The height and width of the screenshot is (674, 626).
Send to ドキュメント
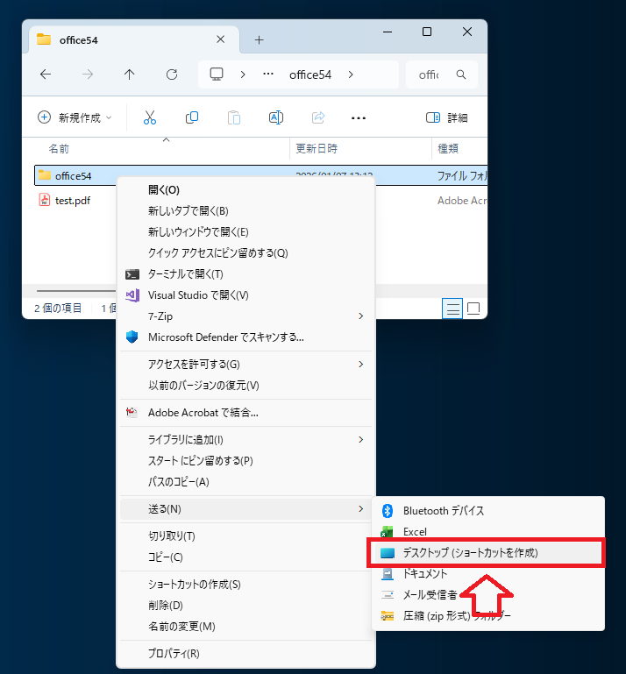488,573
